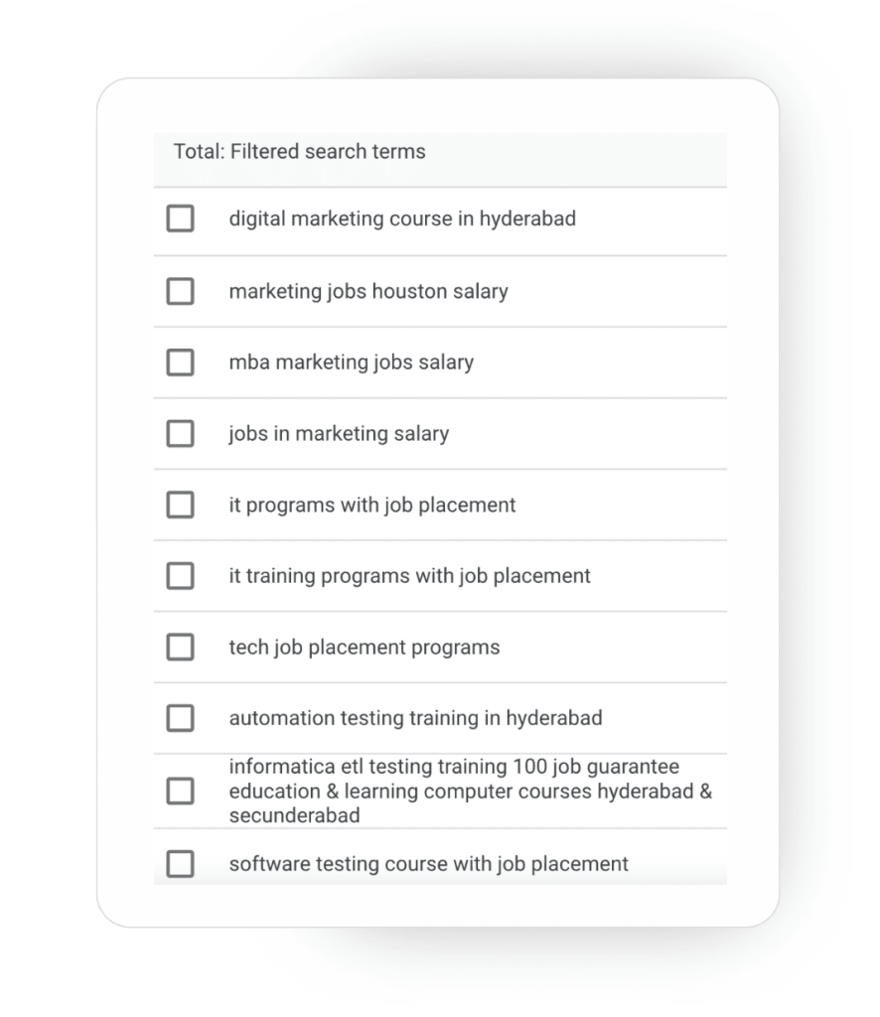Image resolution: width=880 pixels, height=1017 pixels.
Task: Click 'tech job placement programs' search term
Action: (x=365, y=648)
